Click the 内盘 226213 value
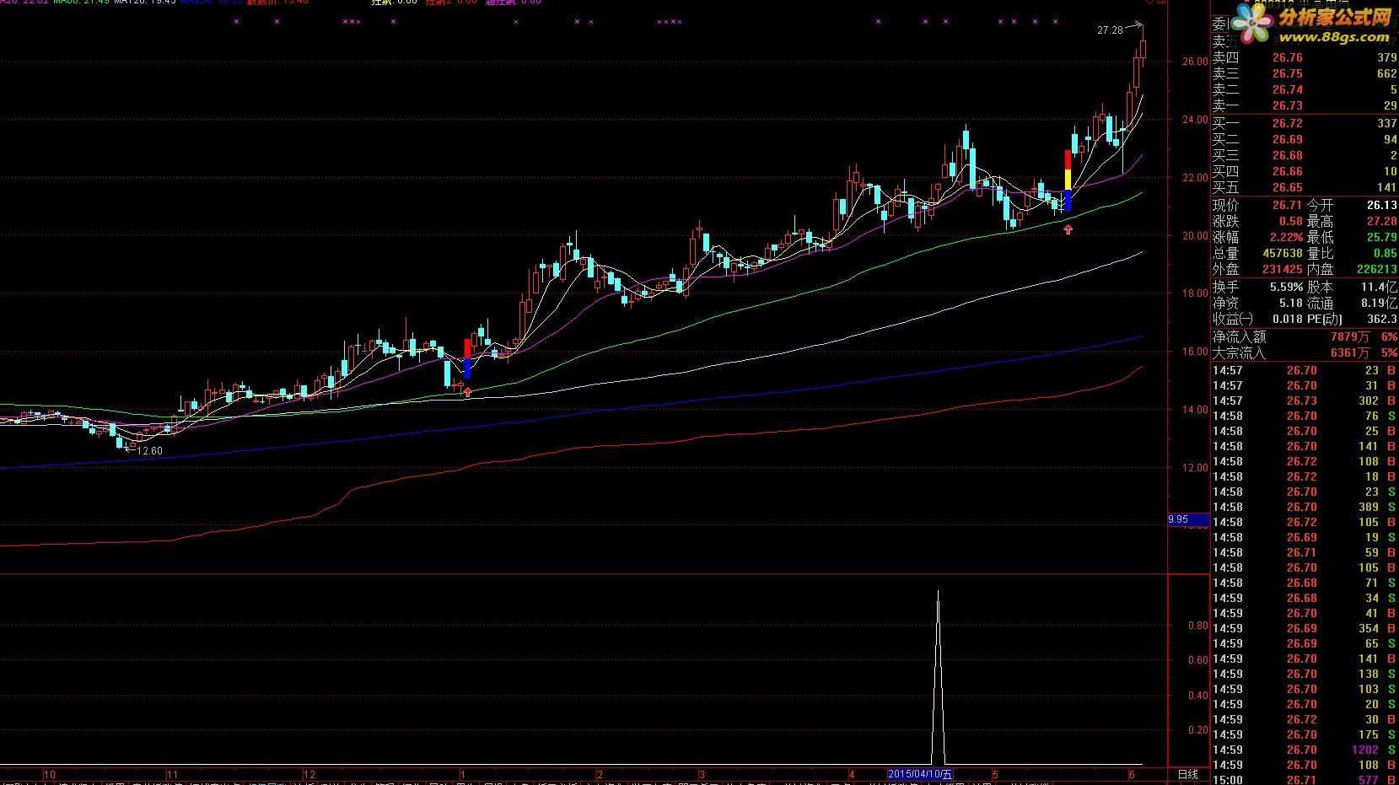Image resolution: width=1399 pixels, height=785 pixels. click(x=1377, y=269)
